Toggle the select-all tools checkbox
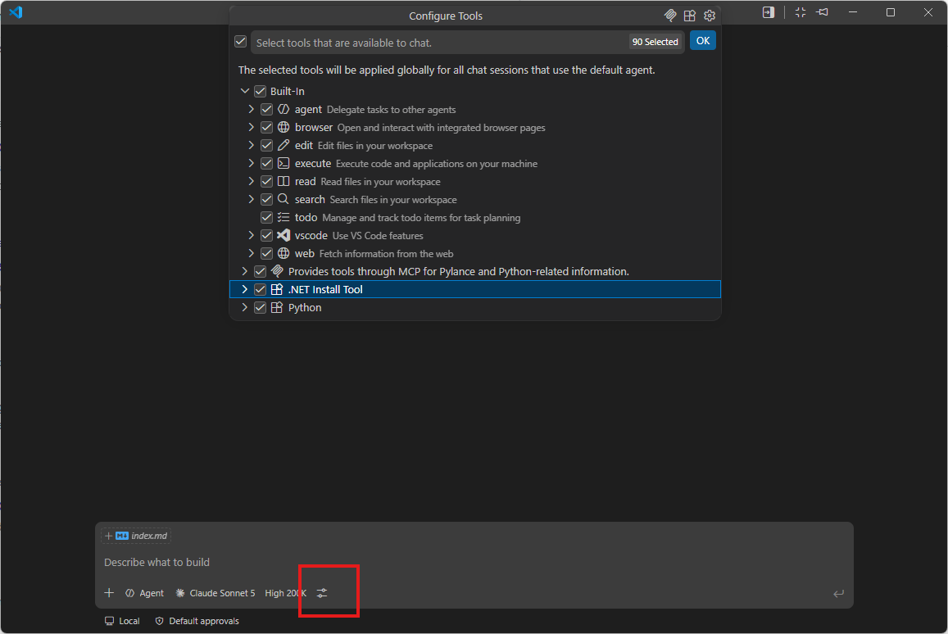The height and width of the screenshot is (634, 948). click(x=241, y=42)
